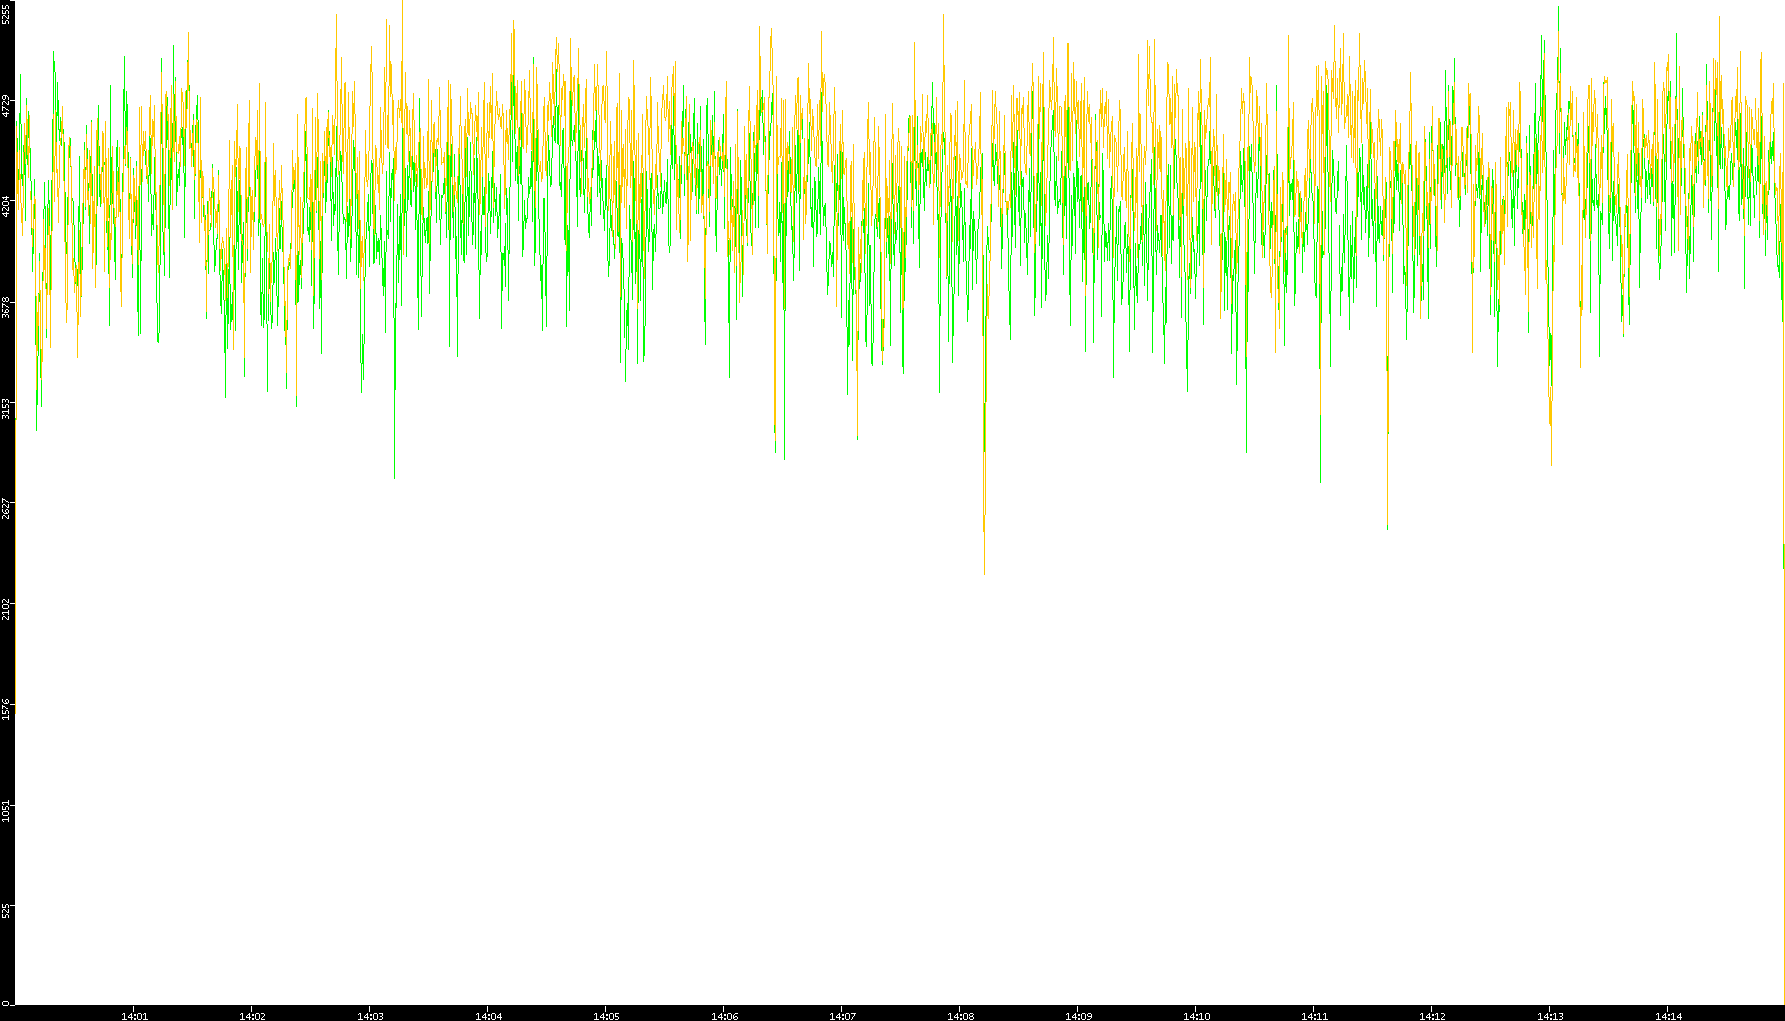Select the 14:02 time axis label
The height and width of the screenshot is (1021, 1785).
(252, 1016)
